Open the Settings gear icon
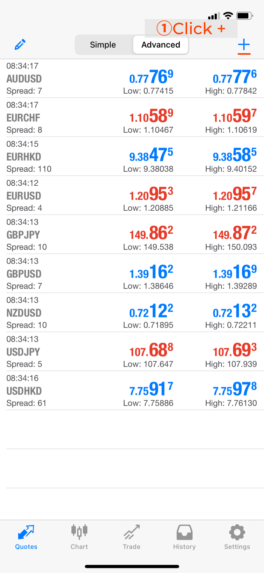The width and height of the screenshot is (264, 573). 237,532
